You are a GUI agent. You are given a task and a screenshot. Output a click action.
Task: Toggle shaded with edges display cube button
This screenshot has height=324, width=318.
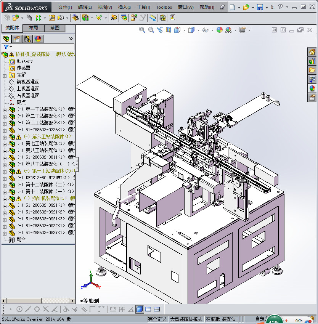[x=139, y=309]
